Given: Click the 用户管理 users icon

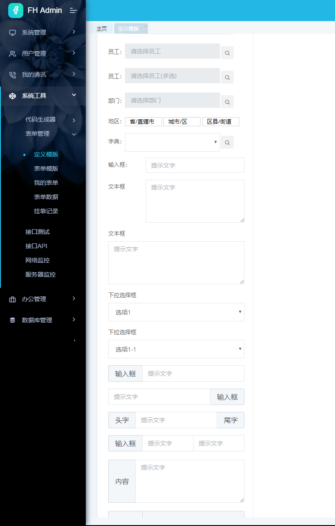Looking at the screenshot, I should pyautogui.click(x=13, y=53).
